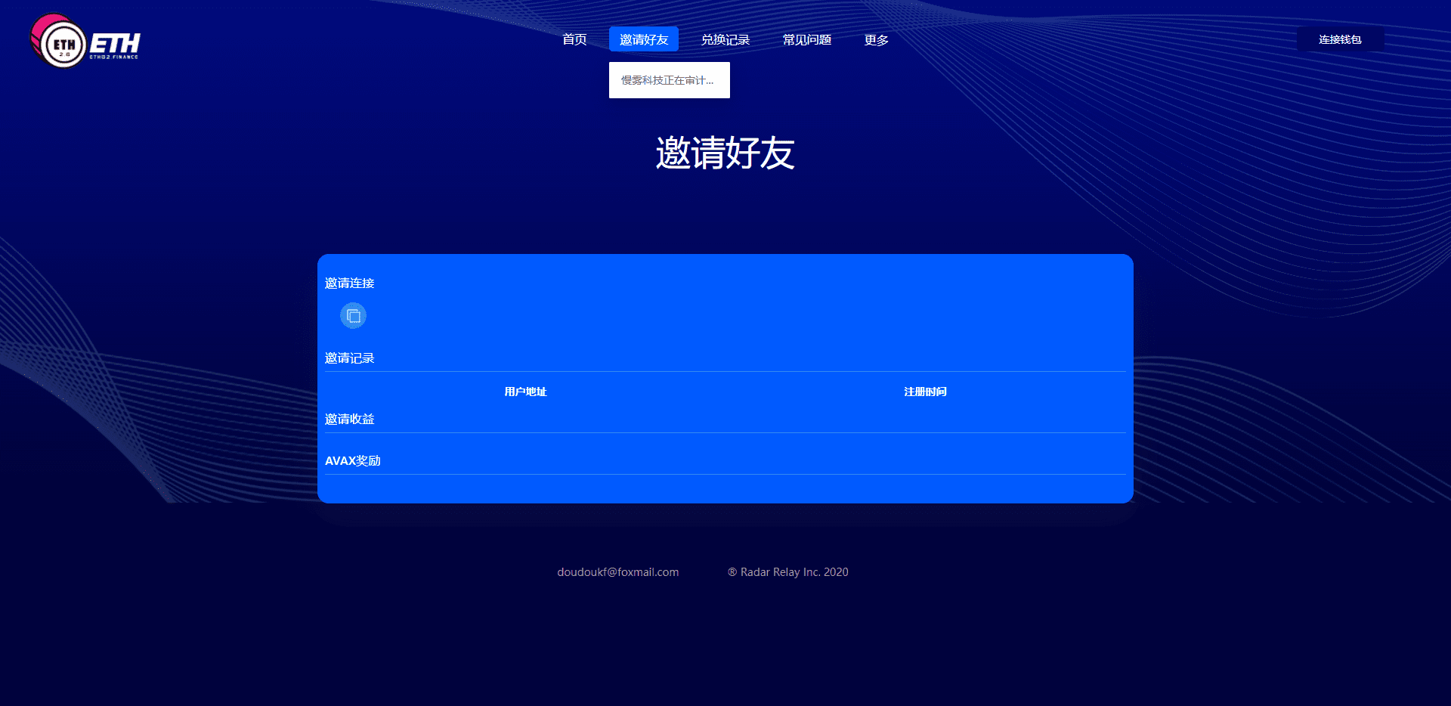Open the doudoukf@foxmail.com email link

click(x=617, y=572)
